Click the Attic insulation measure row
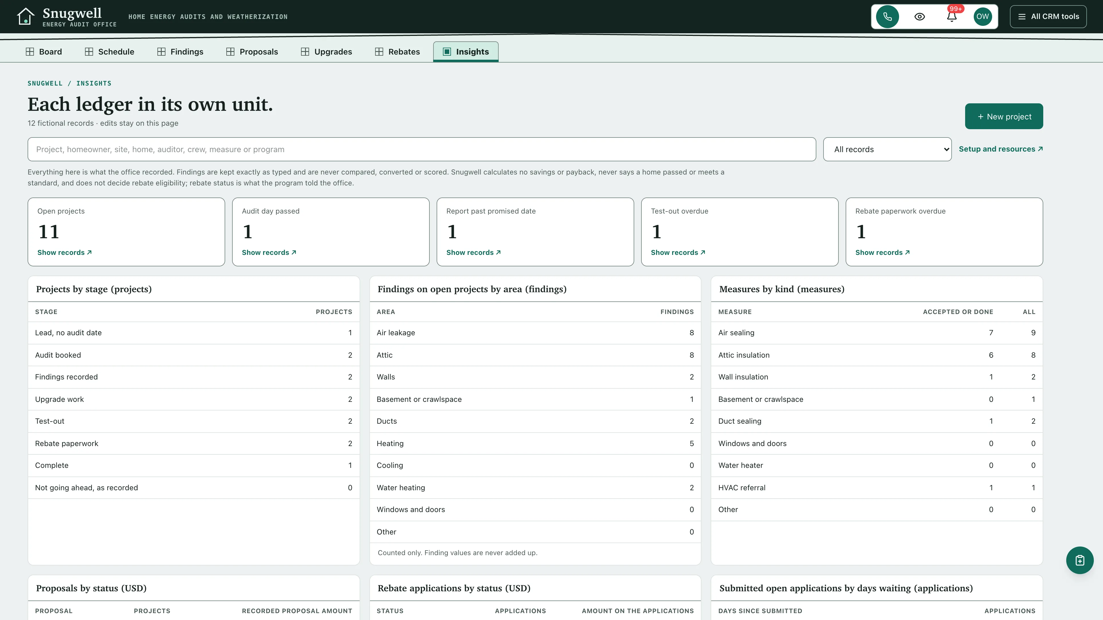 [x=877, y=355]
